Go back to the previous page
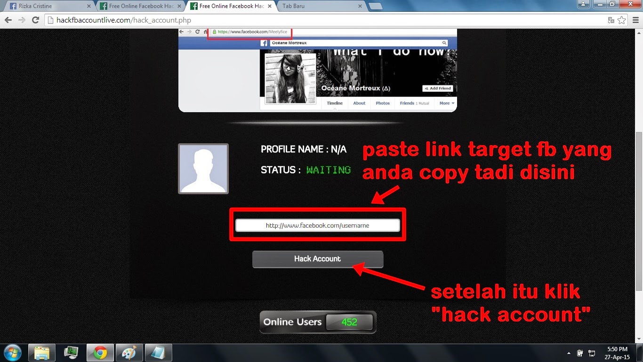The width and height of the screenshot is (643, 362). [x=8, y=20]
